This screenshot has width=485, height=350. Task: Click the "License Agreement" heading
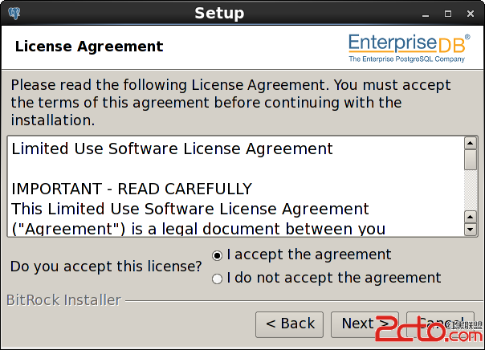click(x=89, y=47)
